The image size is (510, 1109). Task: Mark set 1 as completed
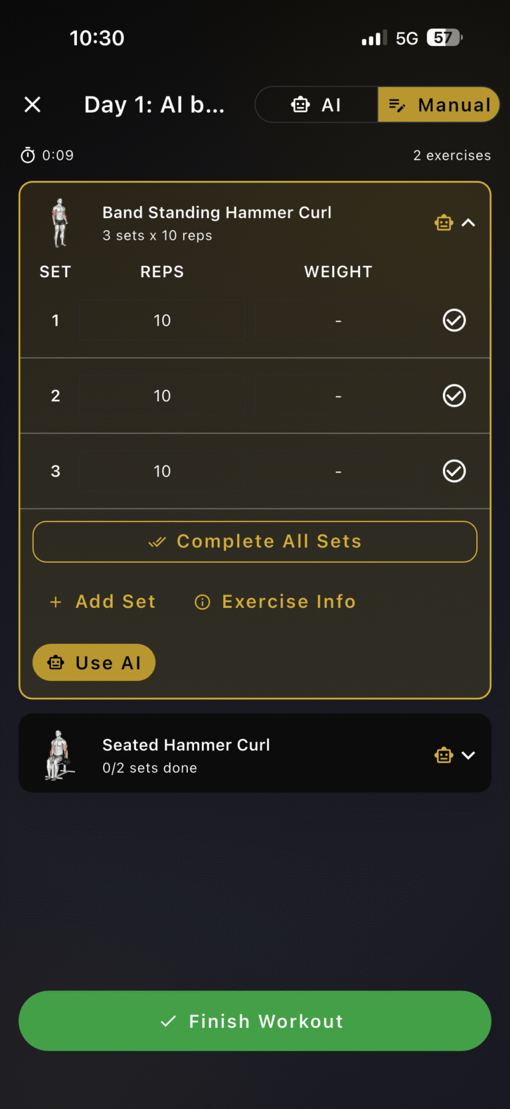click(x=454, y=320)
